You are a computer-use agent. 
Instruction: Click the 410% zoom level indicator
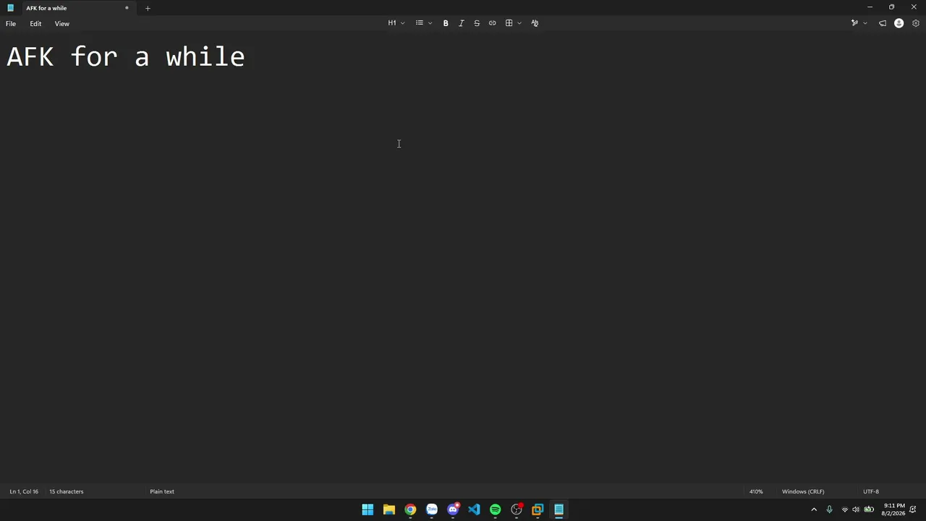756,491
